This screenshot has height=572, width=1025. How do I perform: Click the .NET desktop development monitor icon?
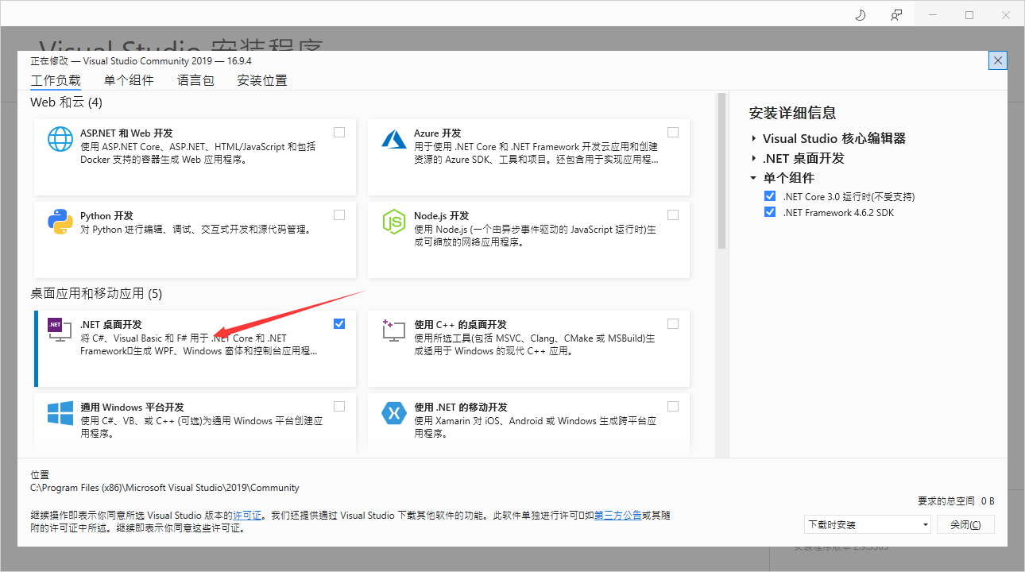(60, 330)
